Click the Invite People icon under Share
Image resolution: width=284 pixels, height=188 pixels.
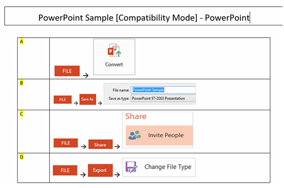(x=135, y=135)
